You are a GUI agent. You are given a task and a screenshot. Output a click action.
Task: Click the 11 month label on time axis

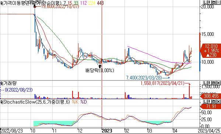[x=55, y=131]
